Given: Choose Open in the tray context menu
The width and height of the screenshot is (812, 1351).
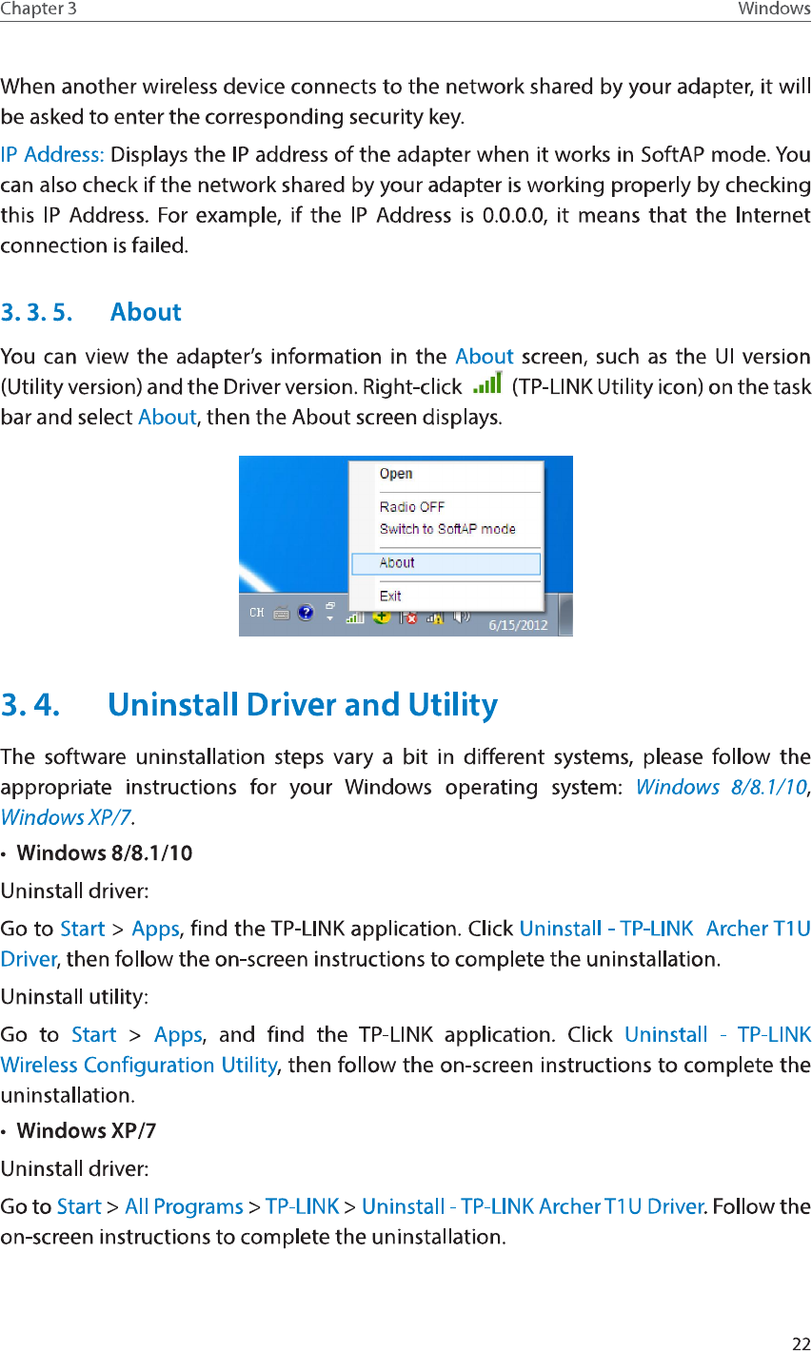Looking at the screenshot, I should [x=396, y=474].
